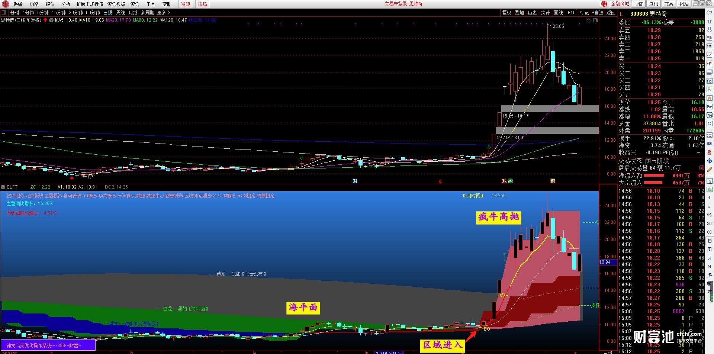Click the F12 sidebar icon

(x=710, y=106)
